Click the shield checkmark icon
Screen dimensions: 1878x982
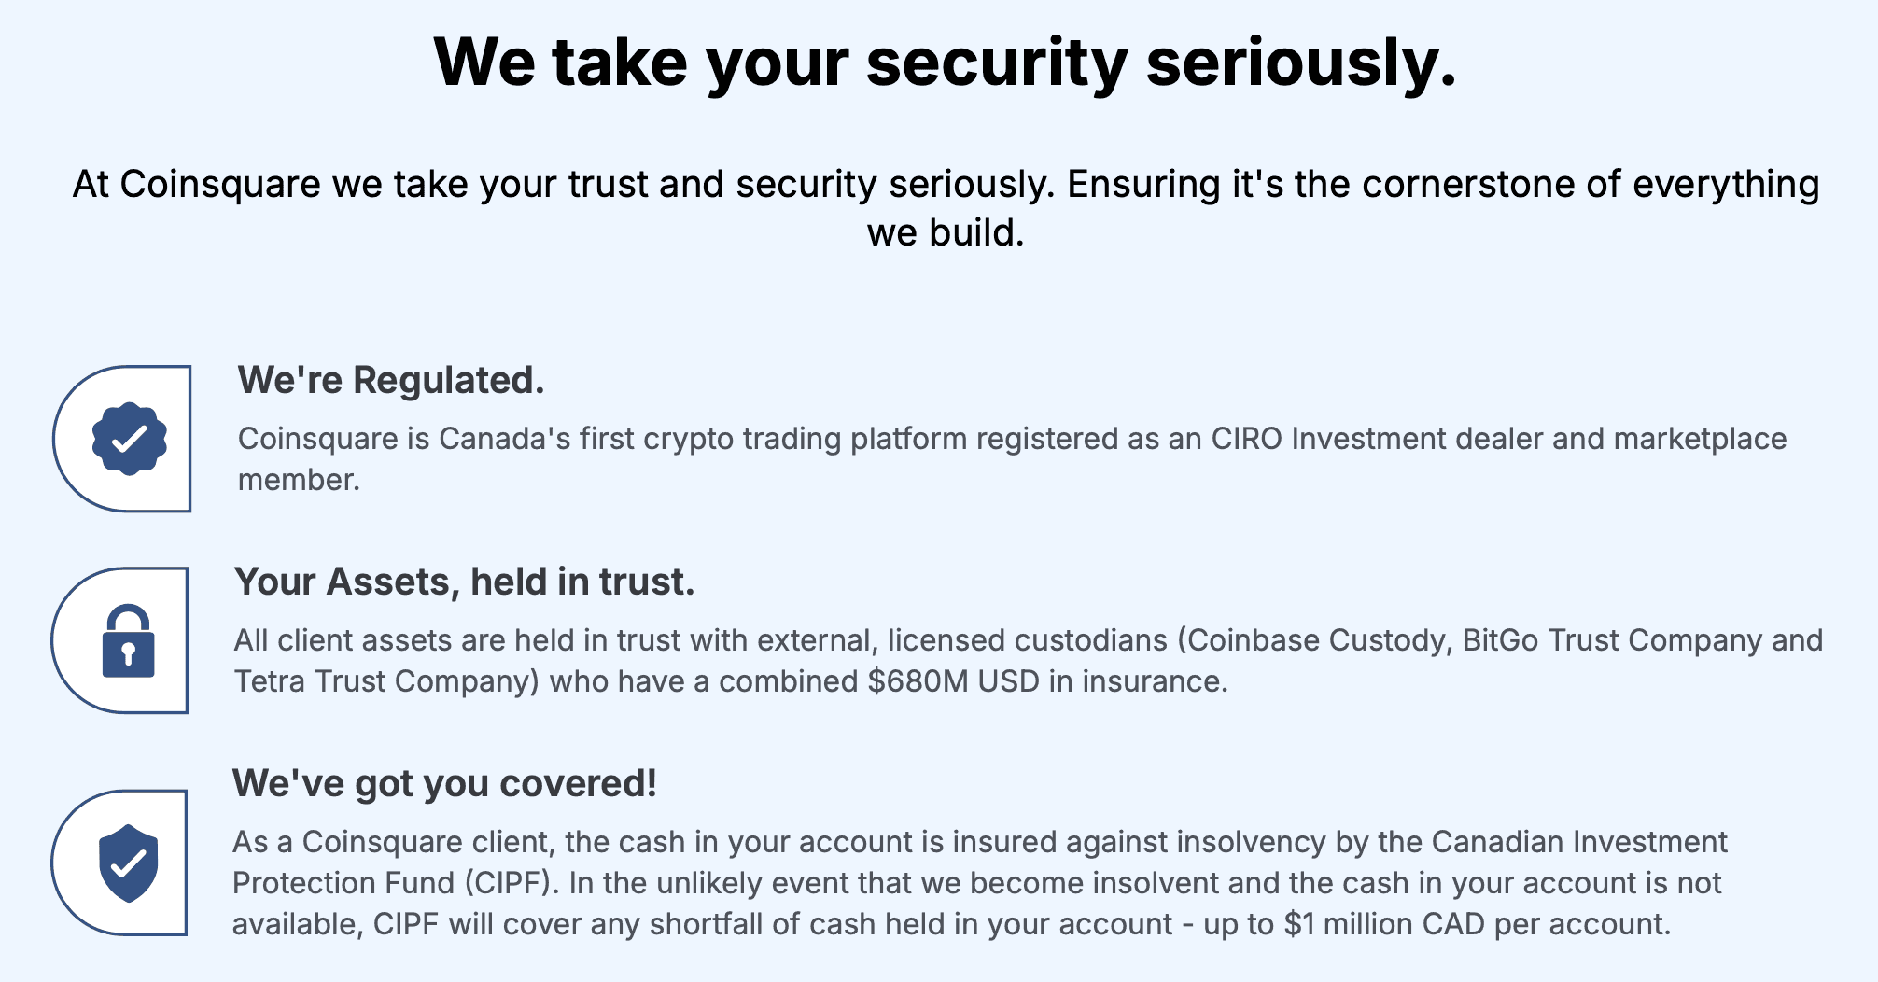tap(128, 863)
